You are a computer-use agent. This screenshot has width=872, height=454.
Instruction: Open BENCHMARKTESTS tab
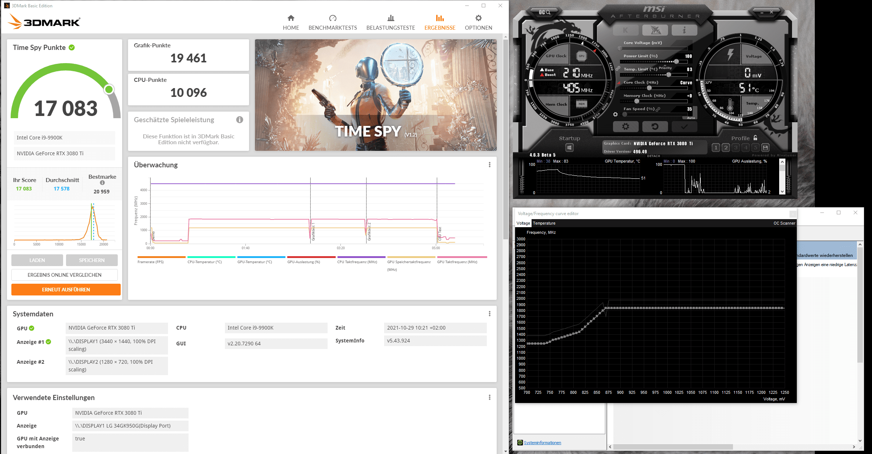(333, 22)
